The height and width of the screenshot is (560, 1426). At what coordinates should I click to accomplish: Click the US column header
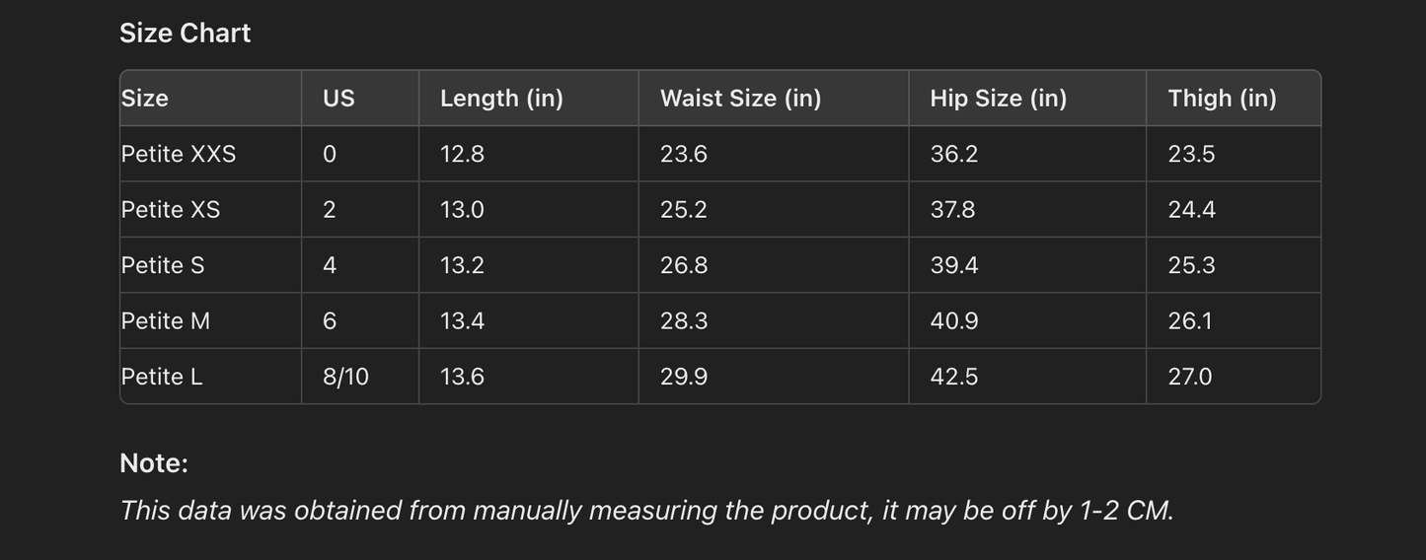point(338,99)
